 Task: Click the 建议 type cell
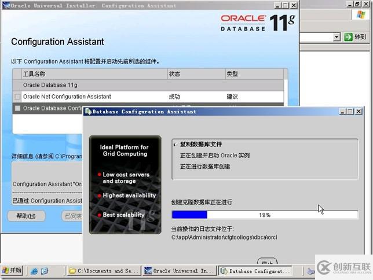[232, 97]
